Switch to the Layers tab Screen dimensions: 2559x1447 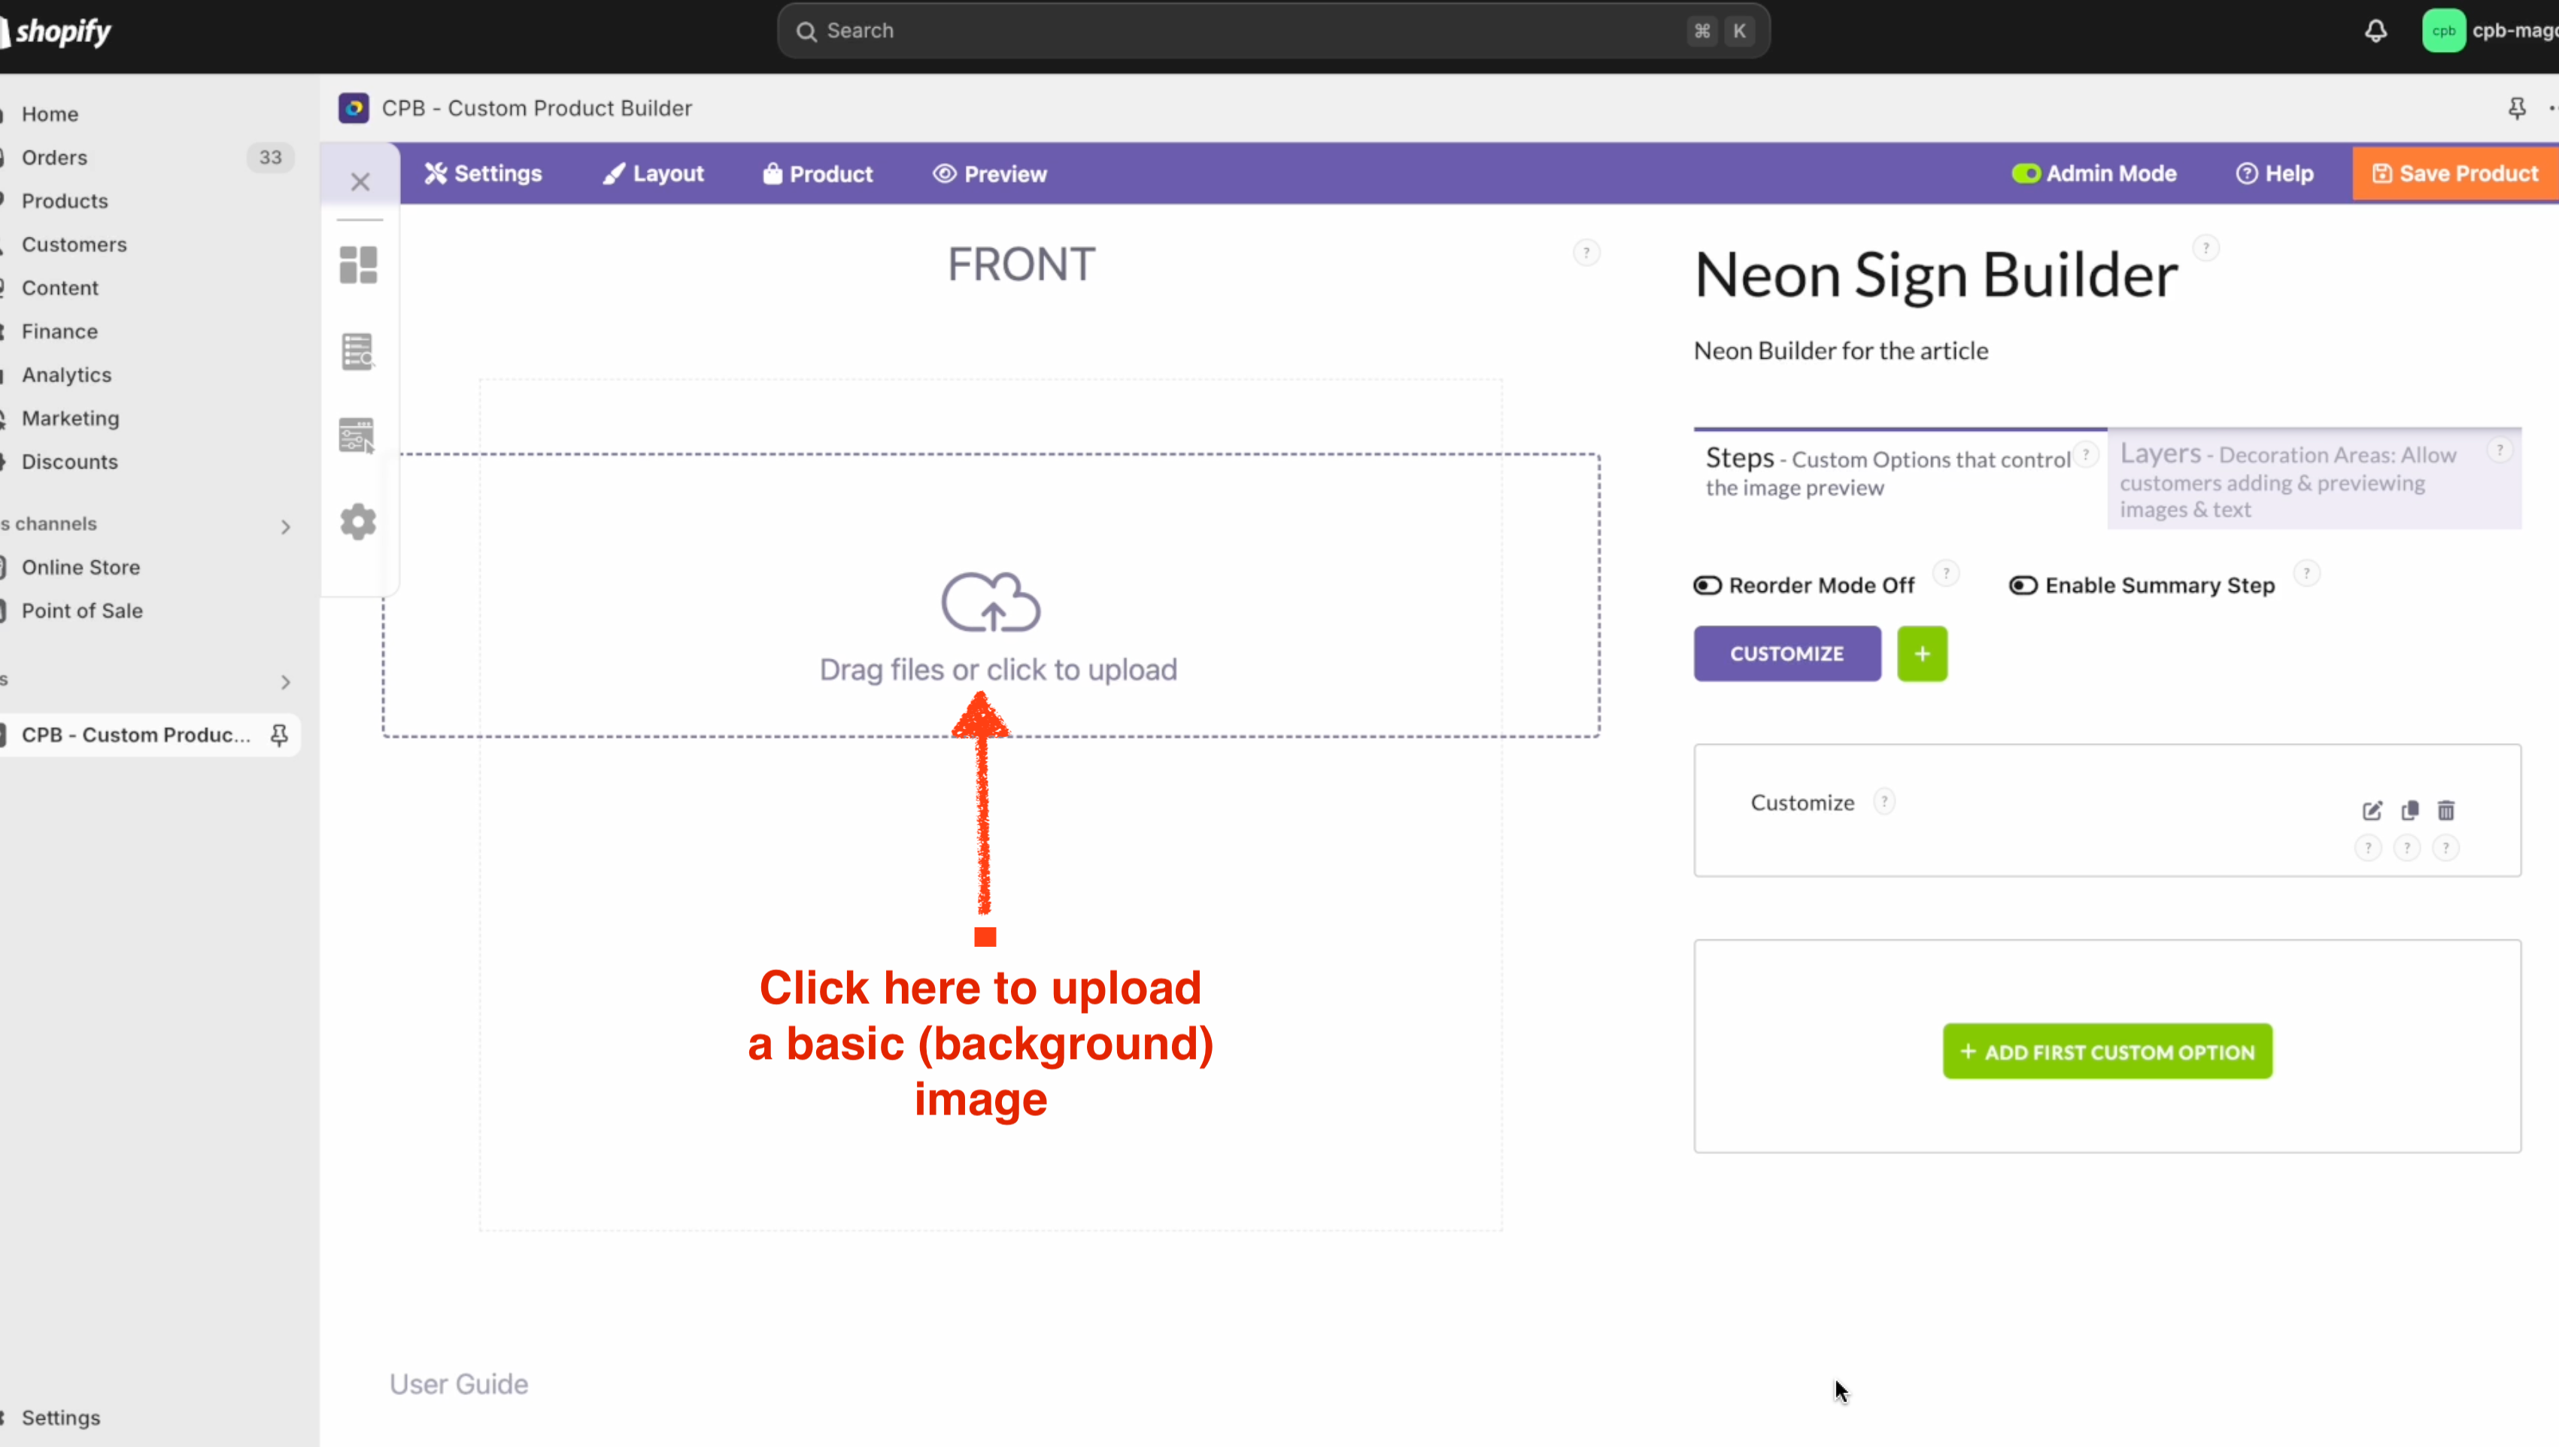pyautogui.click(x=2314, y=480)
